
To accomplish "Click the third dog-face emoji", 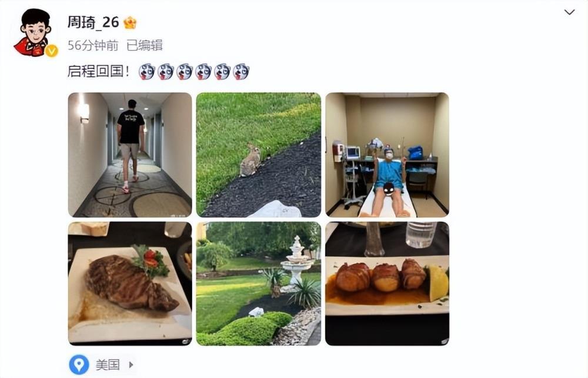I will (x=184, y=71).
